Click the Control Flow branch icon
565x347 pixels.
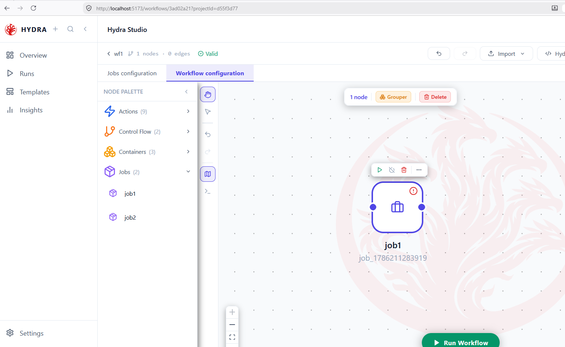pyautogui.click(x=110, y=131)
